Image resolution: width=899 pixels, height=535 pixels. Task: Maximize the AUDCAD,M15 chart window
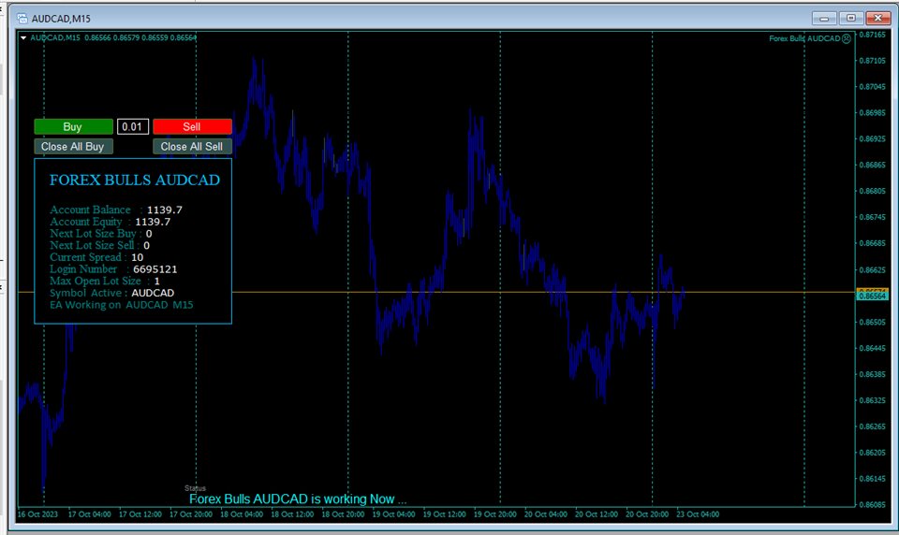coord(851,19)
